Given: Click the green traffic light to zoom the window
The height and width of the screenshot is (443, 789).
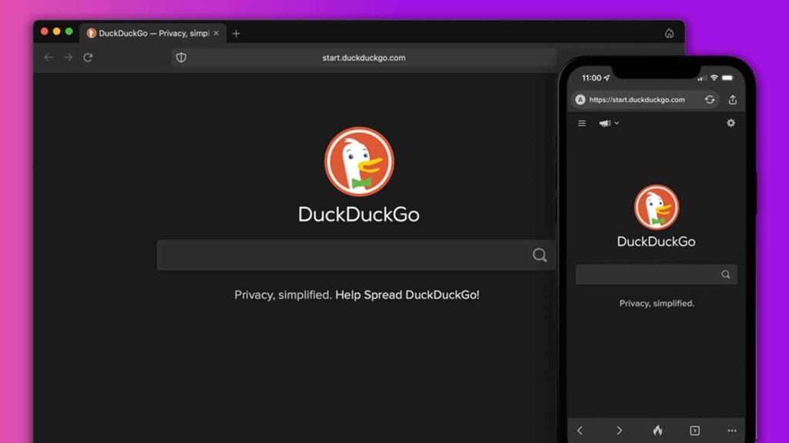Looking at the screenshot, I should pos(70,33).
